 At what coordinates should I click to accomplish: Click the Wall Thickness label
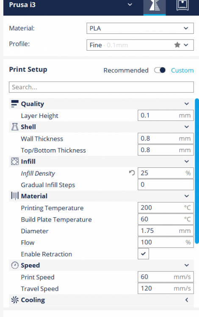(42, 139)
